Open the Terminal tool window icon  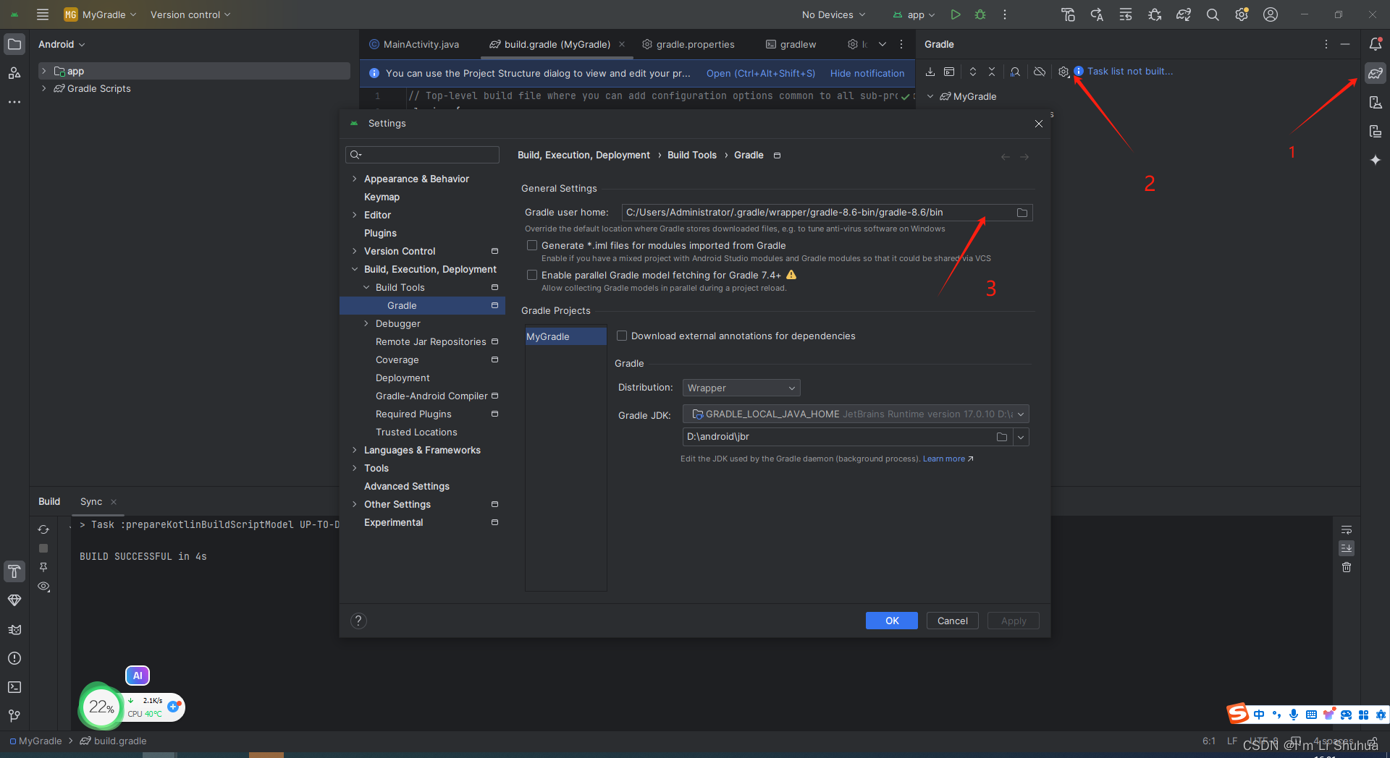pyautogui.click(x=14, y=687)
